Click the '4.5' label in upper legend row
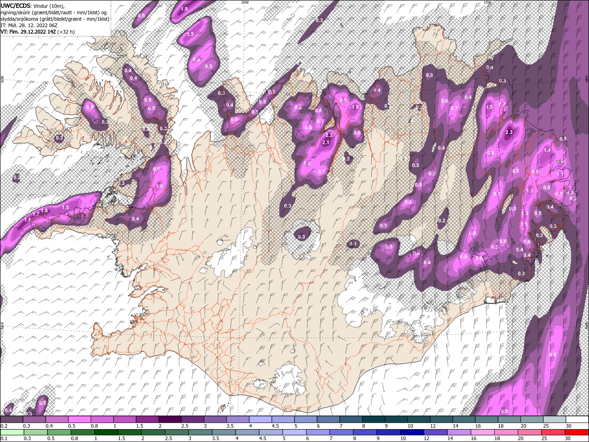Viewport: 589px width, 442px height. [275, 426]
